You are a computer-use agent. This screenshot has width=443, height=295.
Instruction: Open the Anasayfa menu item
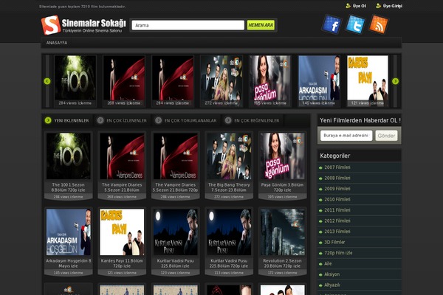[x=57, y=43]
